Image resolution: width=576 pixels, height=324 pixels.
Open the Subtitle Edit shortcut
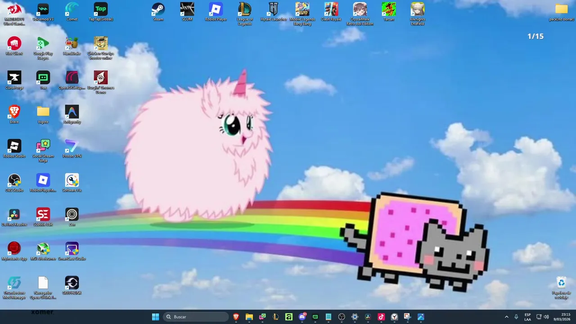(x=43, y=217)
